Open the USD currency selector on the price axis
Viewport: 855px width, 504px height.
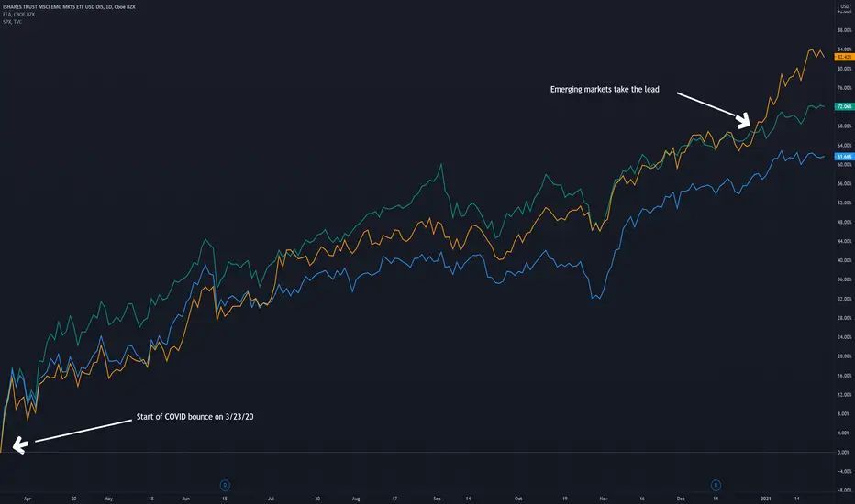[x=845, y=6]
